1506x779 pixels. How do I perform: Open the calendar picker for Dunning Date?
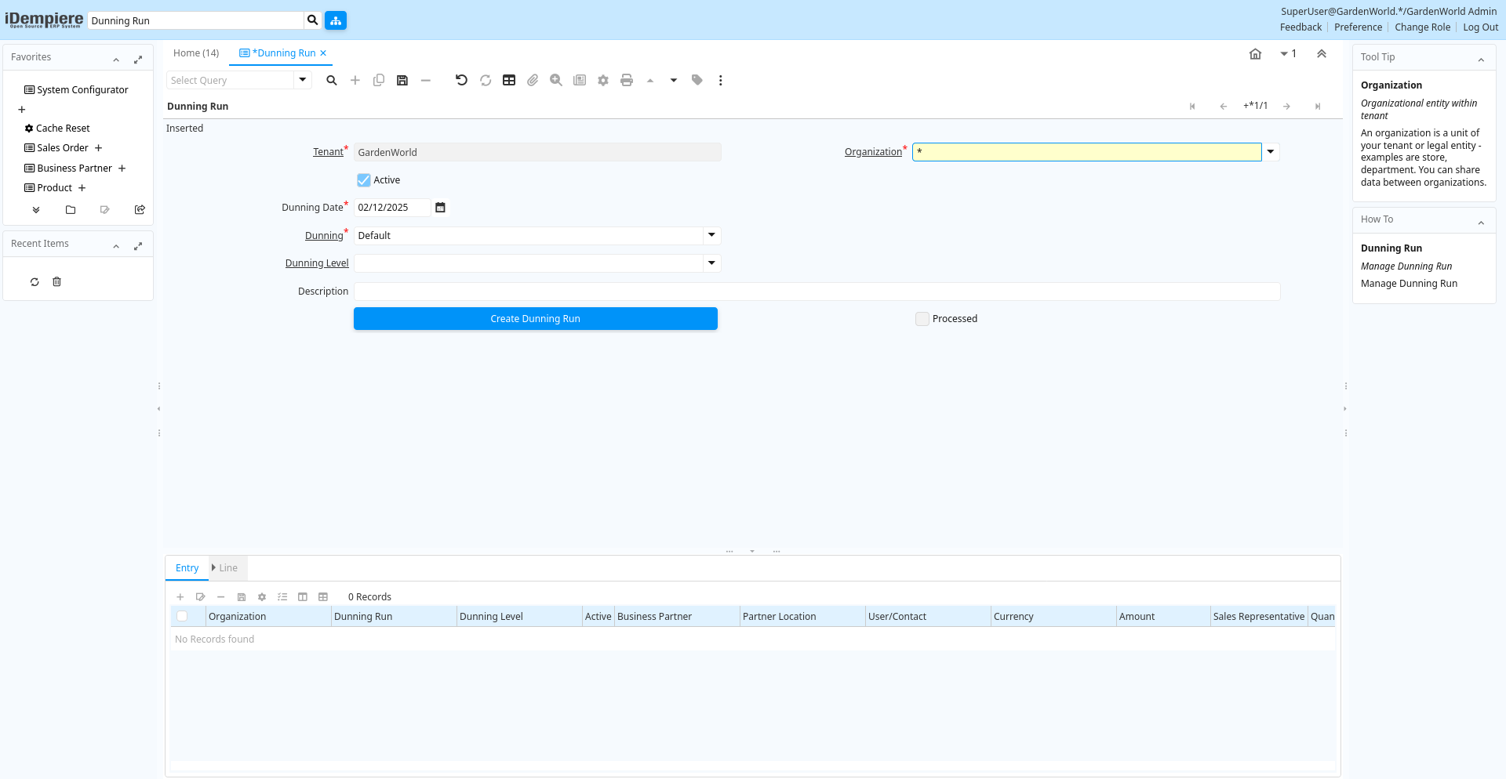click(440, 208)
